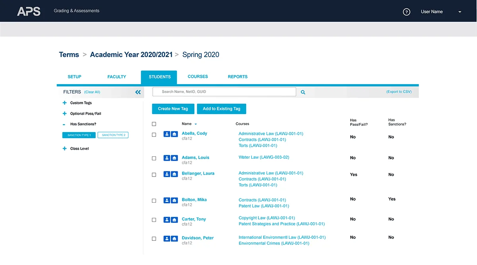Click the profile icon for Abella, Cody
Image resolution: width=477 pixels, height=265 pixels.
click(167, 134)
